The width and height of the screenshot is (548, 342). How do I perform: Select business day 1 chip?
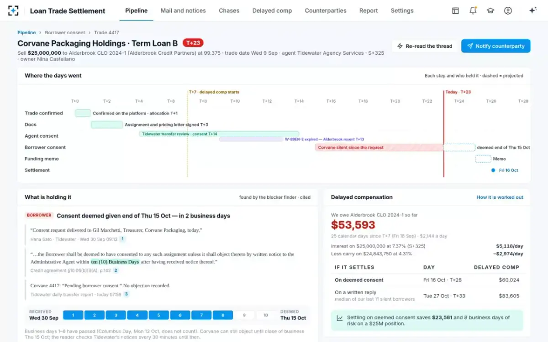73,315
